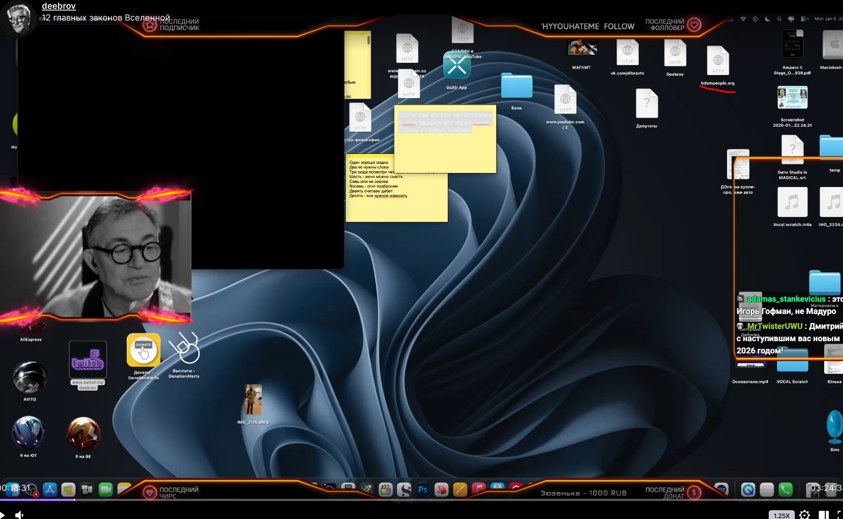Click Донаты DonationAlerts desktop icon
Image resolution: width=843 pixels, height=519 pixels.
pyautogui.click(x=144, y=351)
